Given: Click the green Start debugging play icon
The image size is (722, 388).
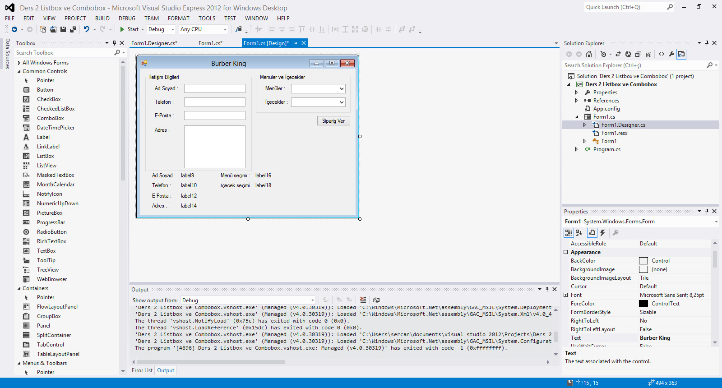Looking at the screenshot, I should 122,29.
